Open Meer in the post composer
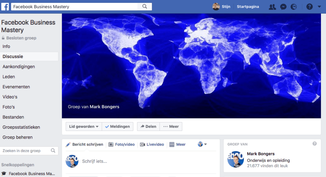This screenshot has height=177, width=326. (181, 144)
